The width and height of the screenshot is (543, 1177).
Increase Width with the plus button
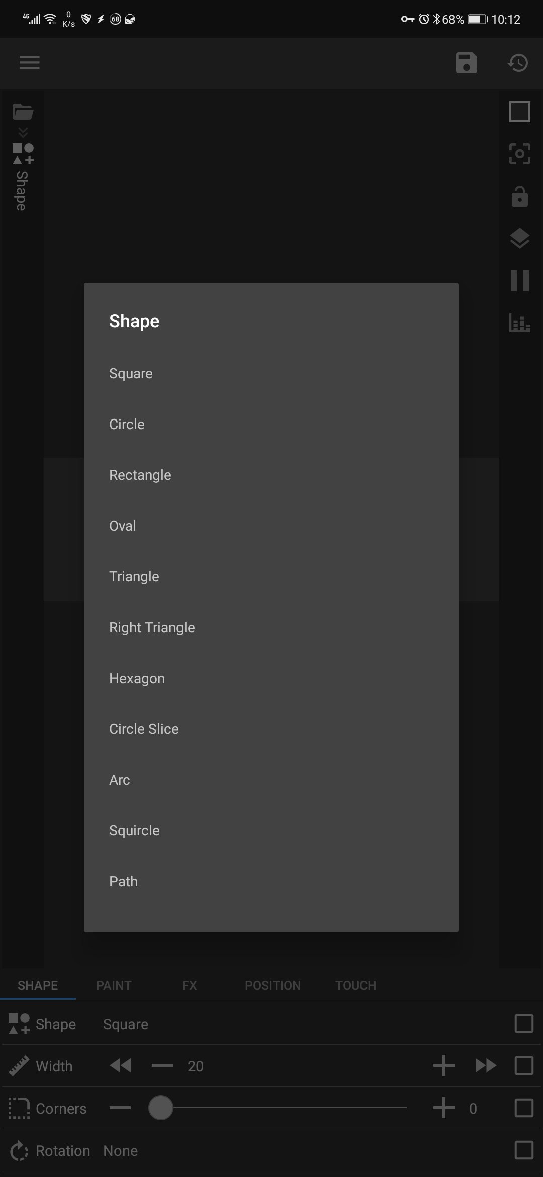tap(443, 1066)
